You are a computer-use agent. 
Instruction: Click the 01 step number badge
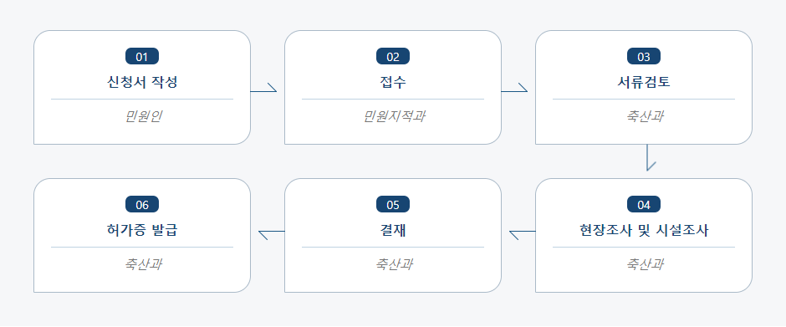(x=142, y=56)
